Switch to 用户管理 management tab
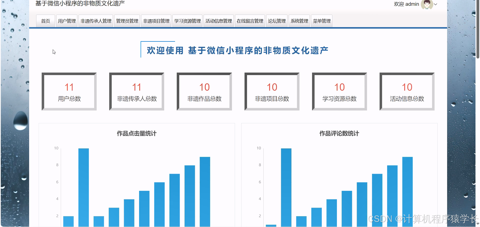Viewport: 480px width, 227px height. 67,21
